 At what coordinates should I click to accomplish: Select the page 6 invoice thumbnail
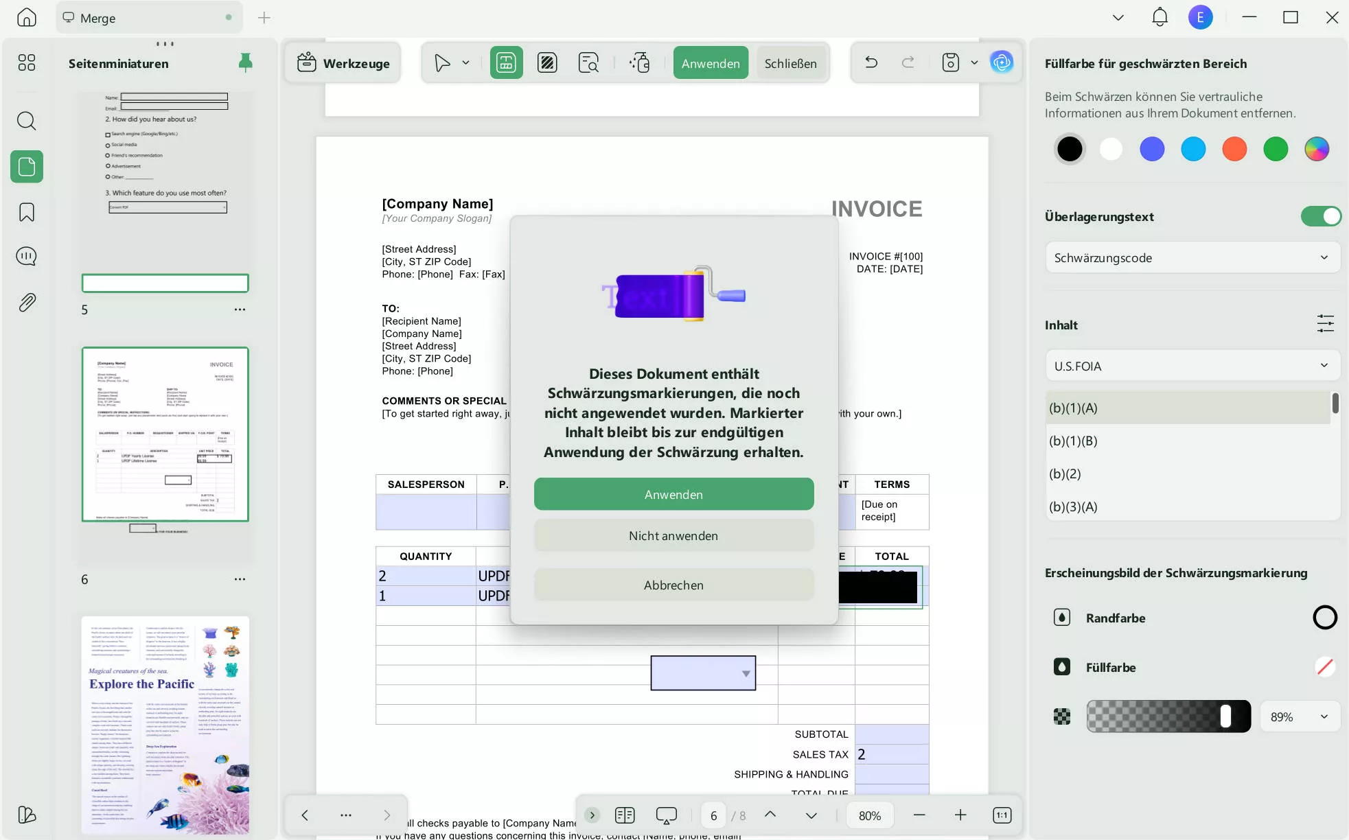[165, 434]
